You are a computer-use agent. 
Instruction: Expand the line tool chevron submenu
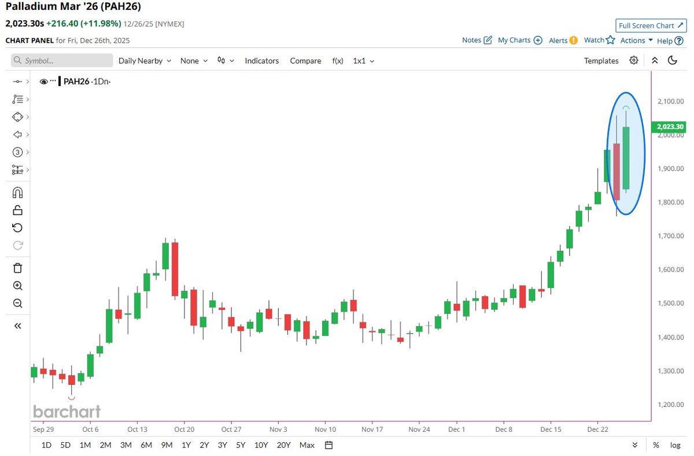pyautogui.click(x=27, y=82)
